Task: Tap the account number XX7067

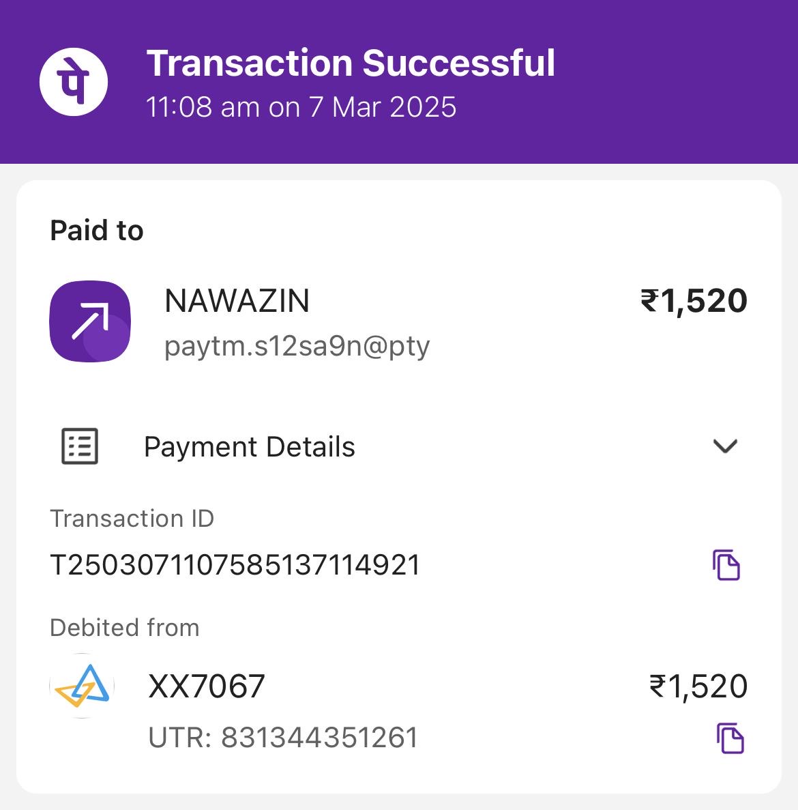Action: click(x=206, y=686)
